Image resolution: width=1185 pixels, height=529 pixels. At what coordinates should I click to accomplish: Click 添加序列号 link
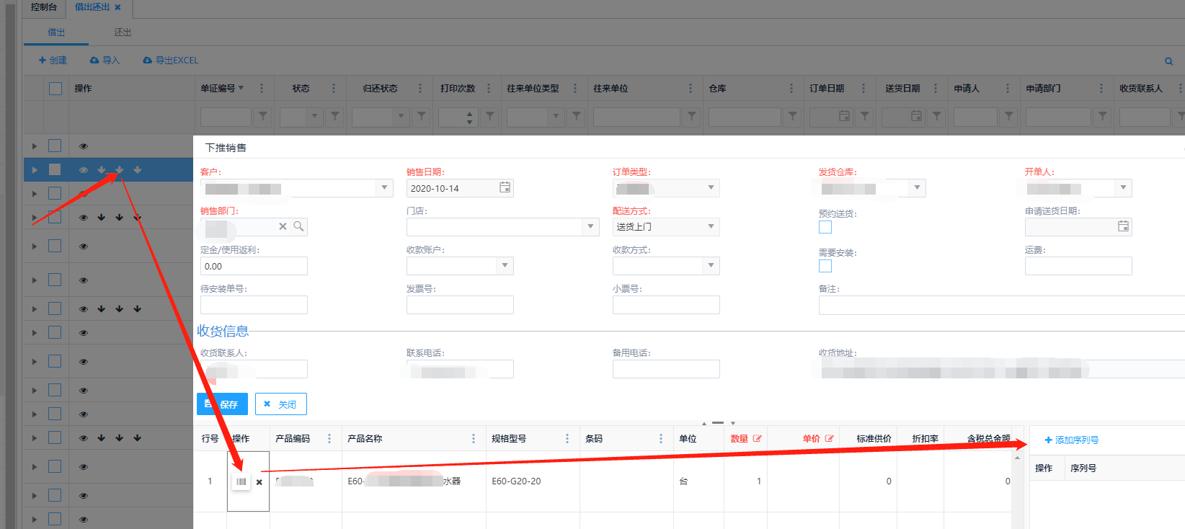point(1072,440)
